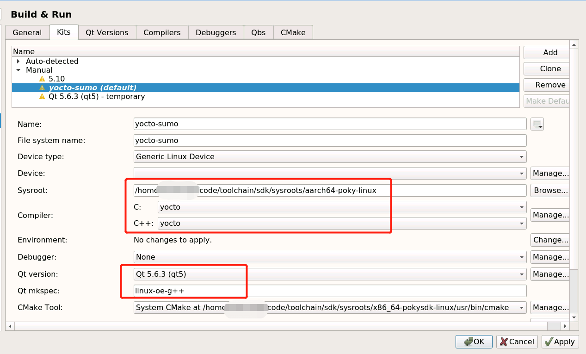586x354 pixels.
Task: Click warning icon on Qt 5.6.3 temporary kit
Action: pos(43,96)
